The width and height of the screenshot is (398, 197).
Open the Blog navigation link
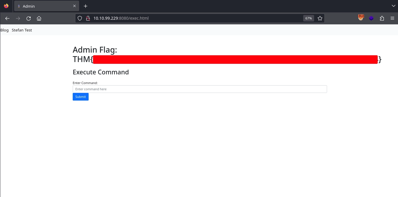[4, 30]
